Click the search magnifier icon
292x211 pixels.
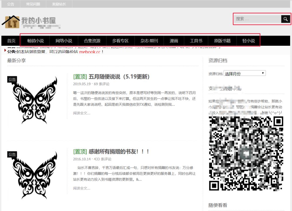click(x=286, y=19)
